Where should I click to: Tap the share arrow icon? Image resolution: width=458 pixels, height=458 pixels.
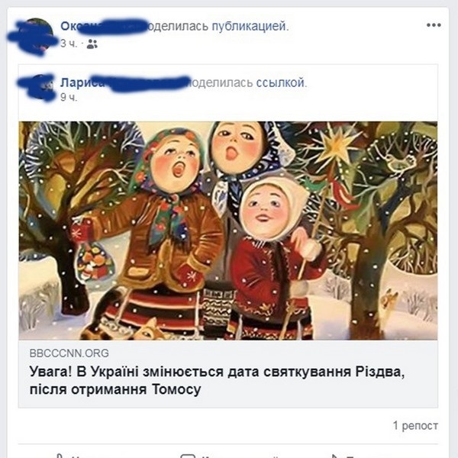(334, 456)
